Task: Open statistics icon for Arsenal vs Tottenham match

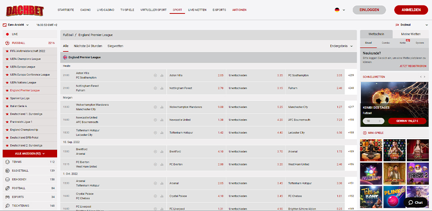Action: pyautogui.click(x=162, y=183)
